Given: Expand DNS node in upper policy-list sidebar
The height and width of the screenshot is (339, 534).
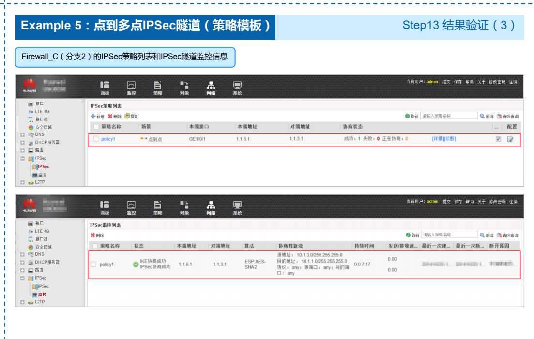Looking at the screenshot, I should (x=22, y=134).
